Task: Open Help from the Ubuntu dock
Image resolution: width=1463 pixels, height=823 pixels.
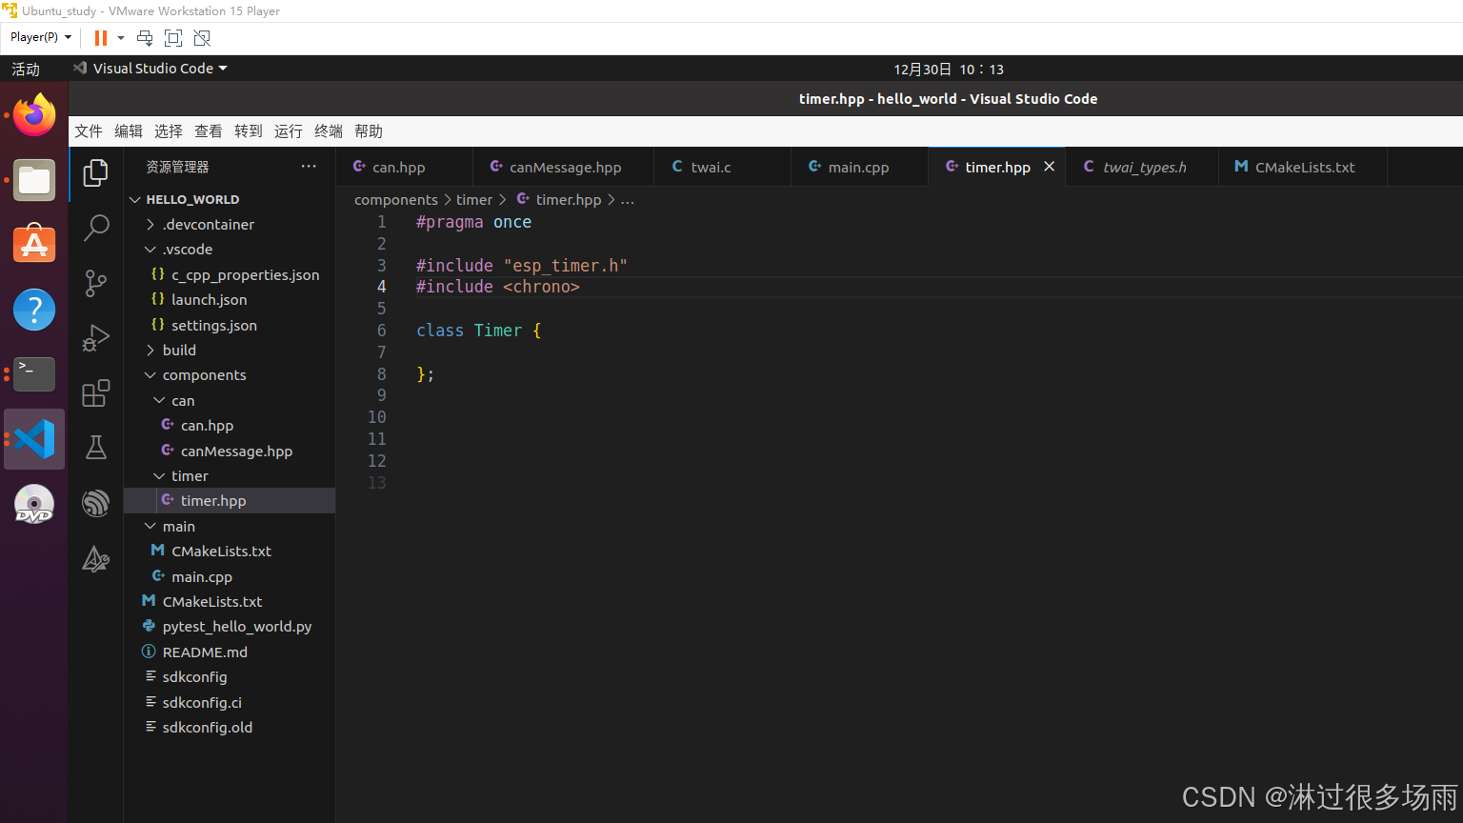Action: tap(34, 310)
